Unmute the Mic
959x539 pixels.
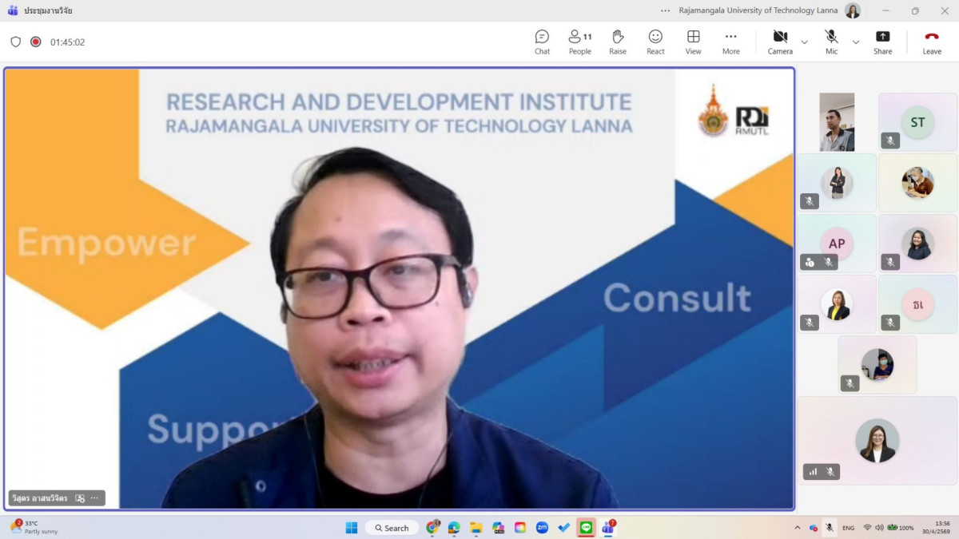831,42
